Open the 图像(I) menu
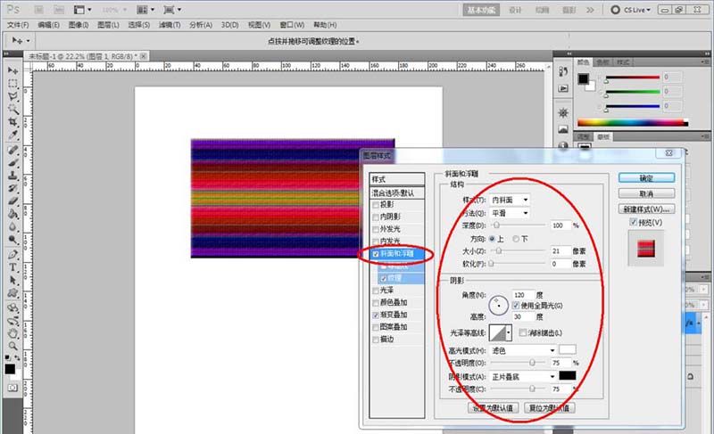 pos(79,25)
